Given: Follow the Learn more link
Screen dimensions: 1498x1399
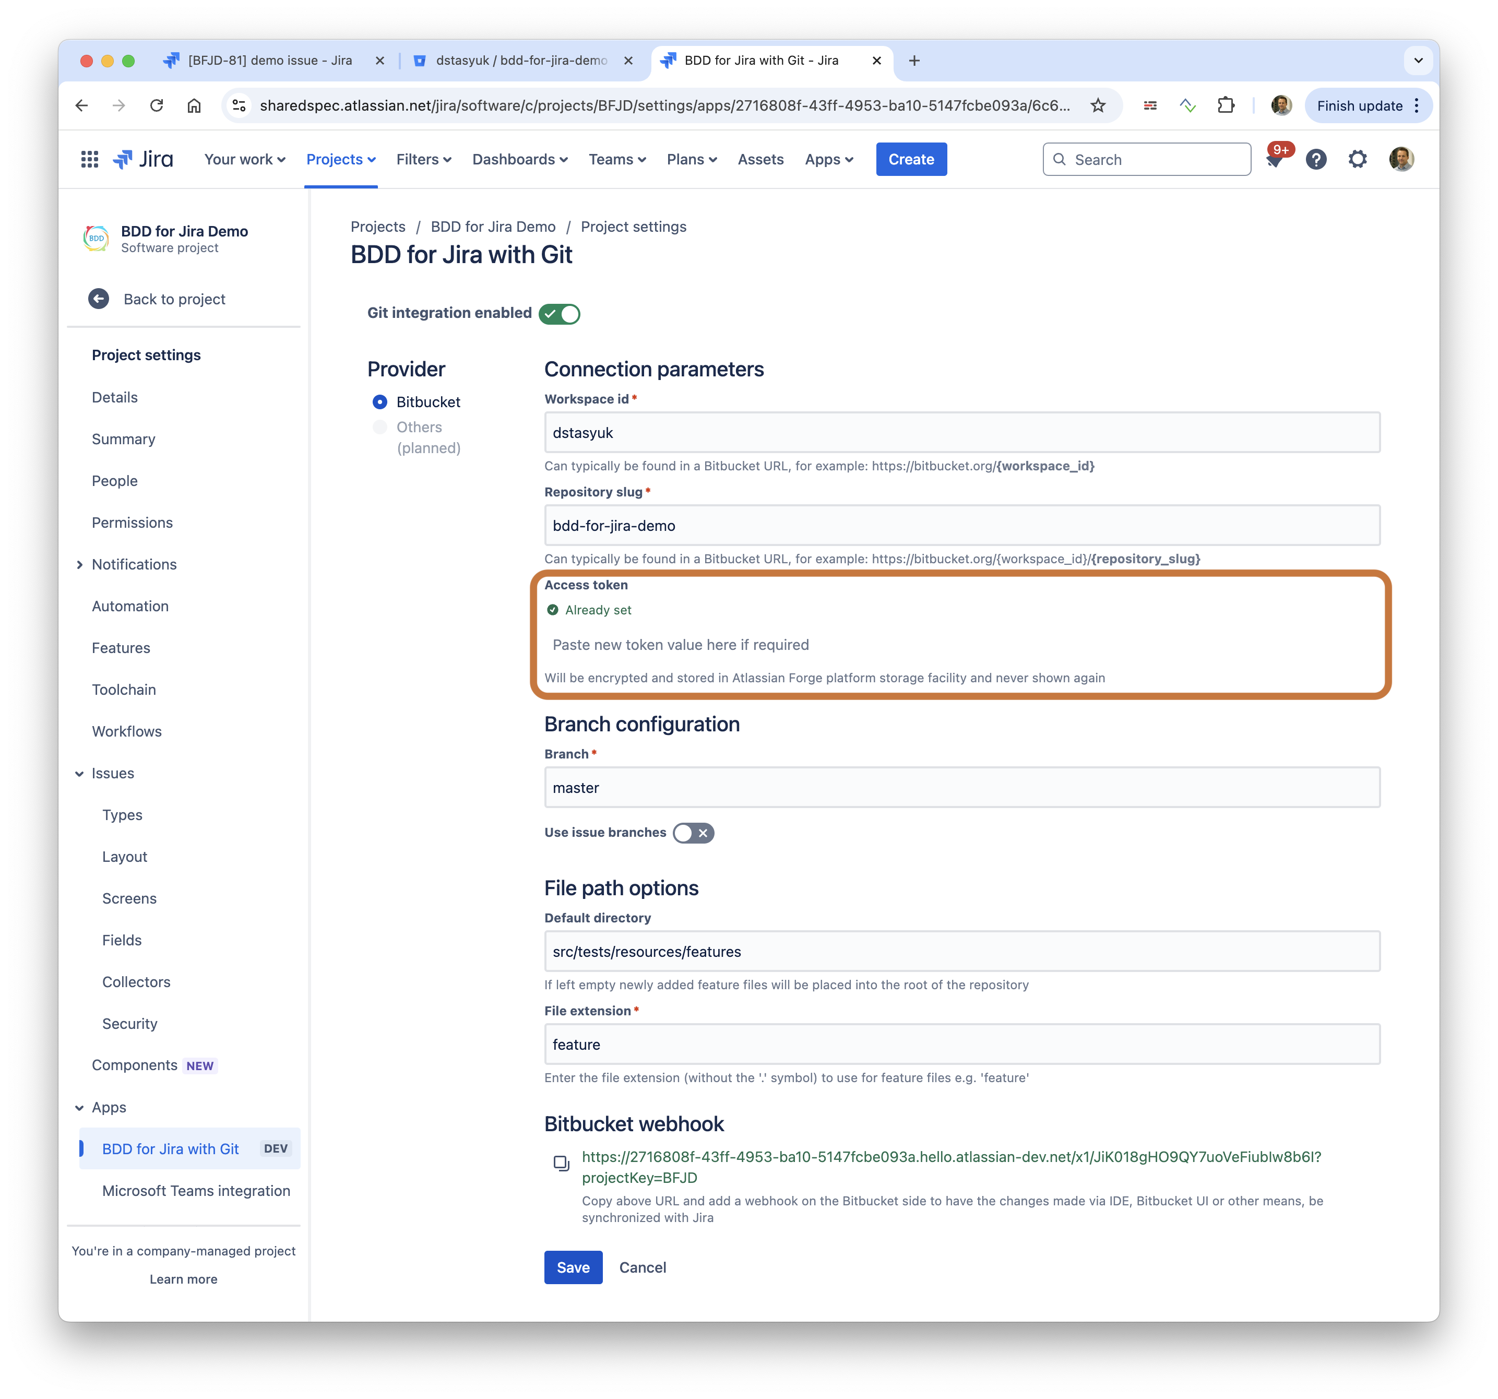Looking at the screenshot, I should point(183,1279).
